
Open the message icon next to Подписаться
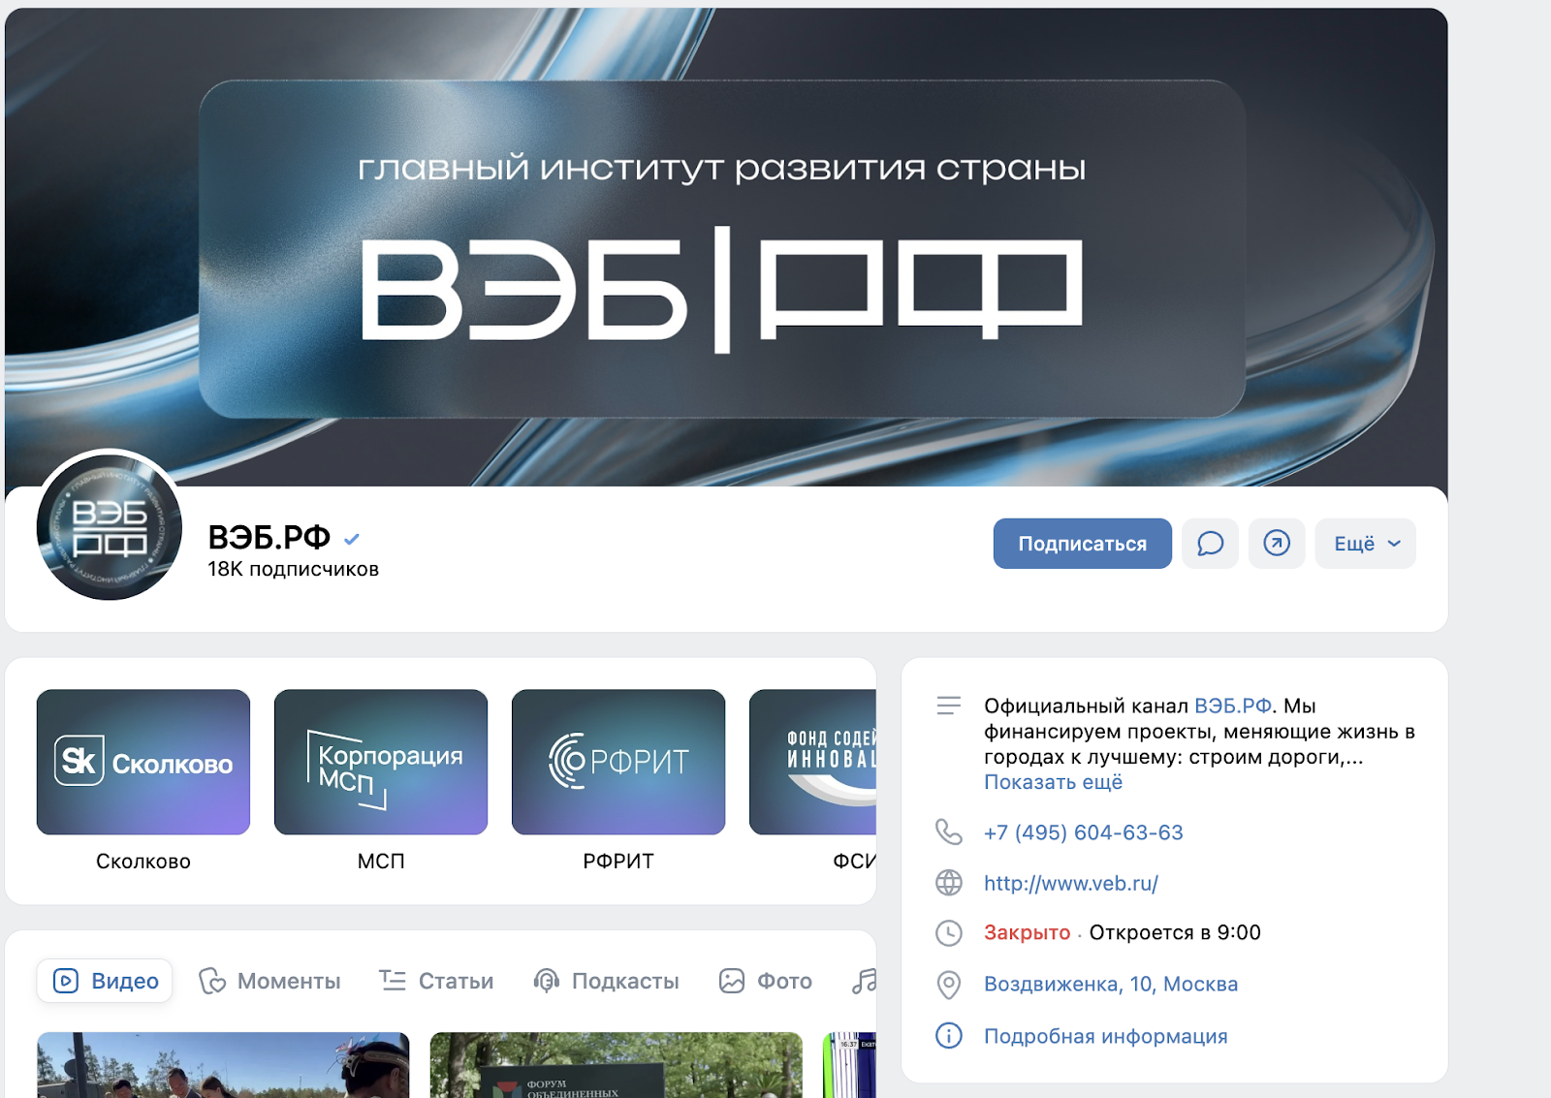point(1210,544)
